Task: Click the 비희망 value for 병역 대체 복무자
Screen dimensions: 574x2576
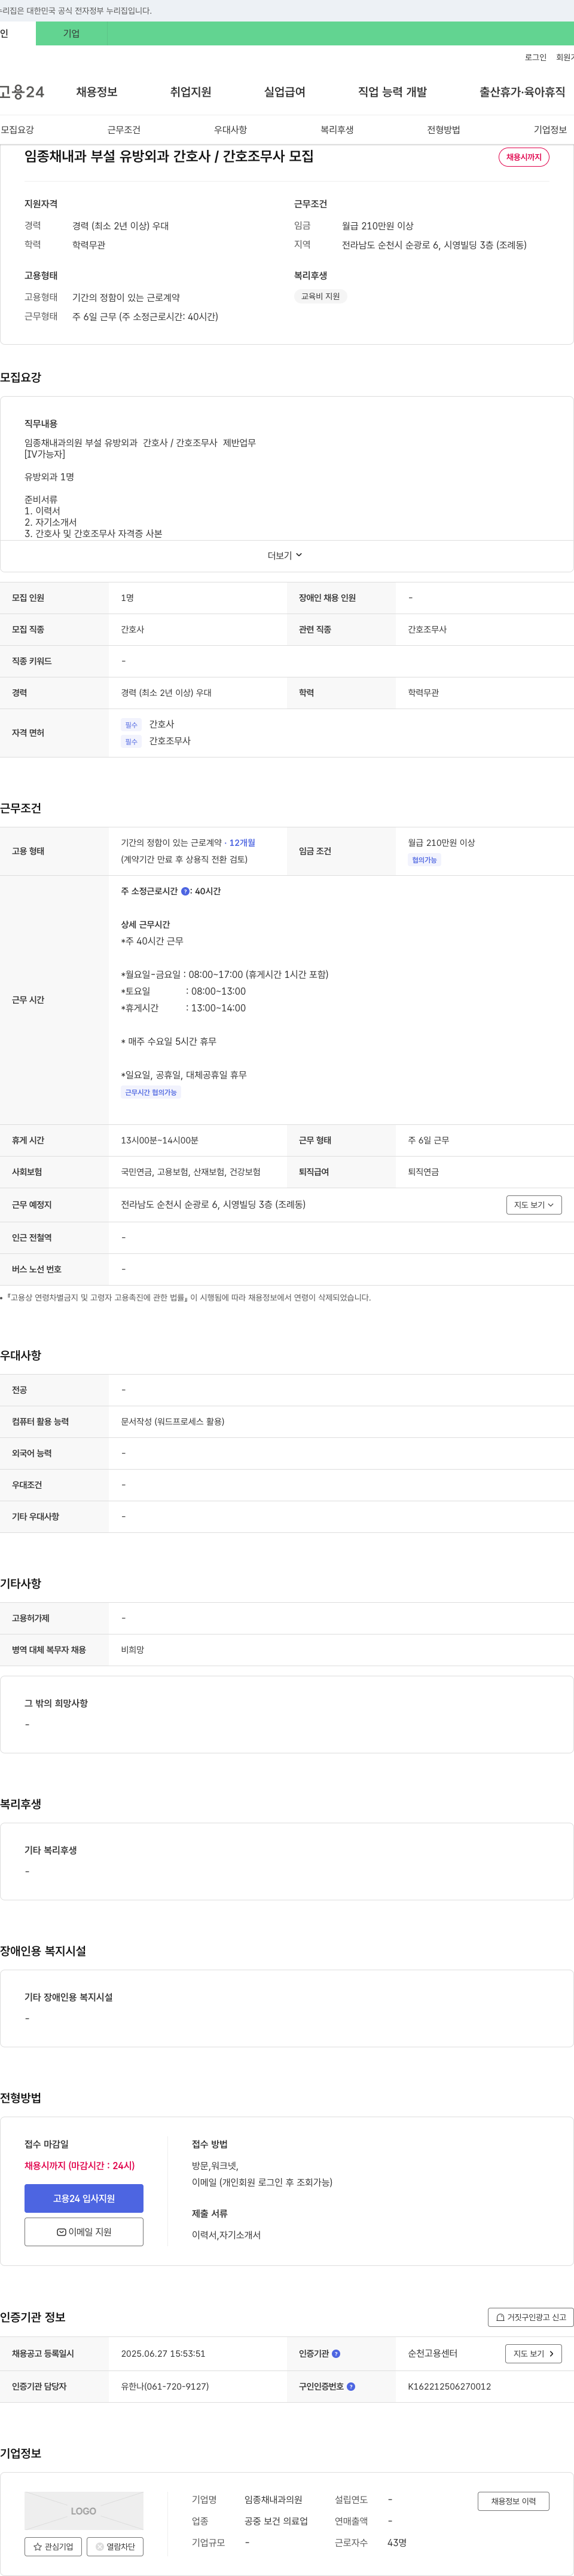Action: 132,1650
